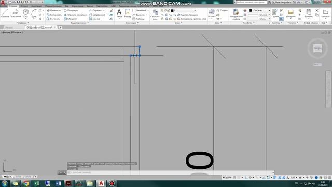Switch to Вставка ribbon tab
The height and width of the screenshot is (187, 332).
[x=24, y=6]
